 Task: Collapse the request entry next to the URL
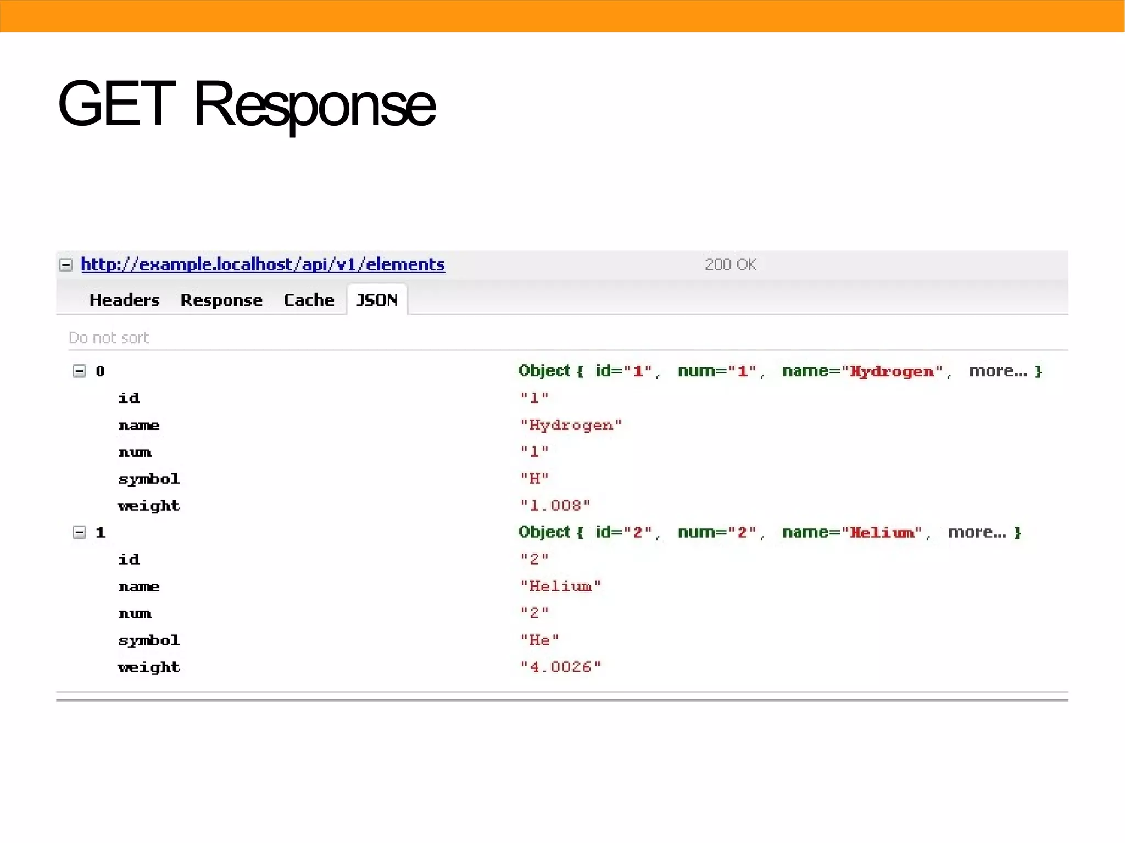[x=66, y=265]
